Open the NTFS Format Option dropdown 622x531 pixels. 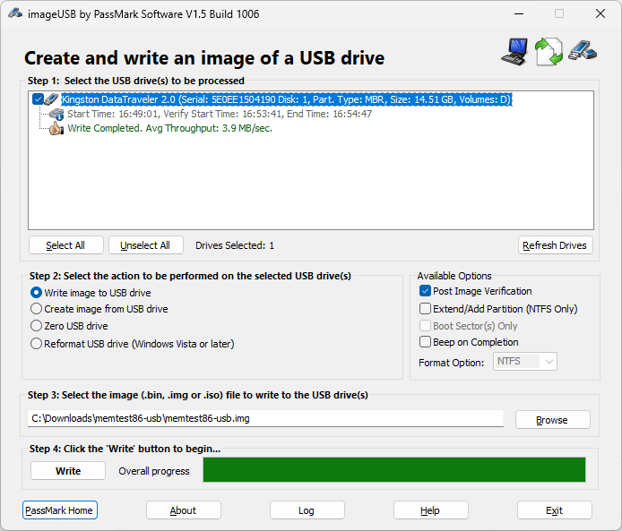525,362
